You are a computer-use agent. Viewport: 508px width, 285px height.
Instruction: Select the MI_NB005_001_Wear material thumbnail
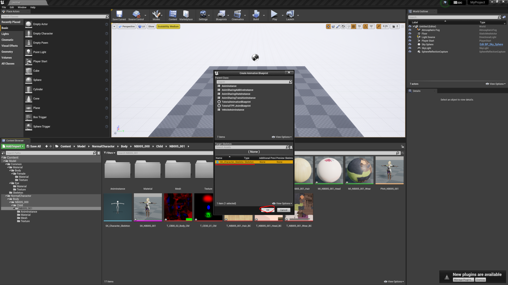(359, 170)
